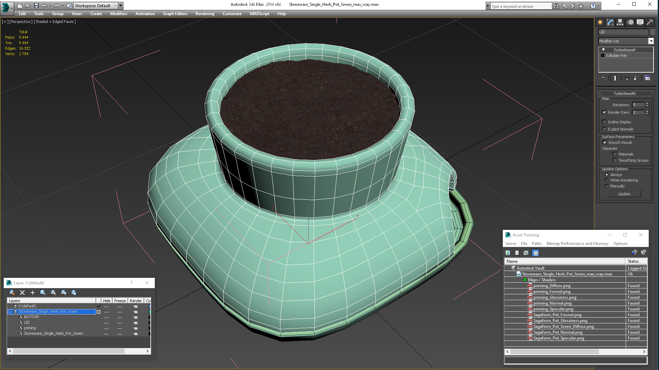Select When Rendering update option
Screen dimensions: 659x370
pos(606,180)
